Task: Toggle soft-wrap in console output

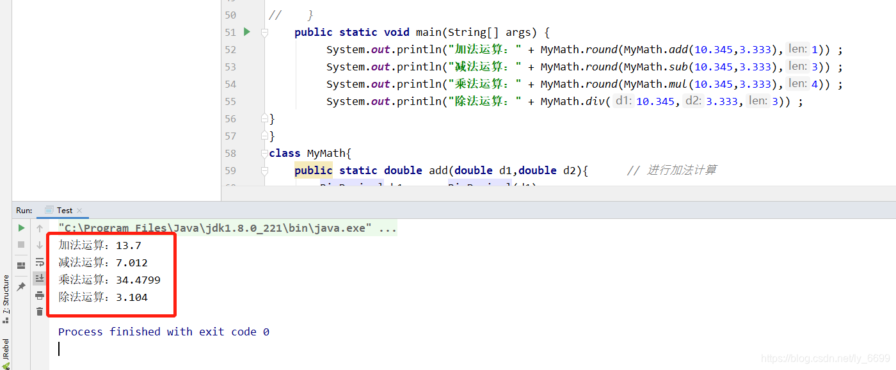Action: click(x=40, y=262)
